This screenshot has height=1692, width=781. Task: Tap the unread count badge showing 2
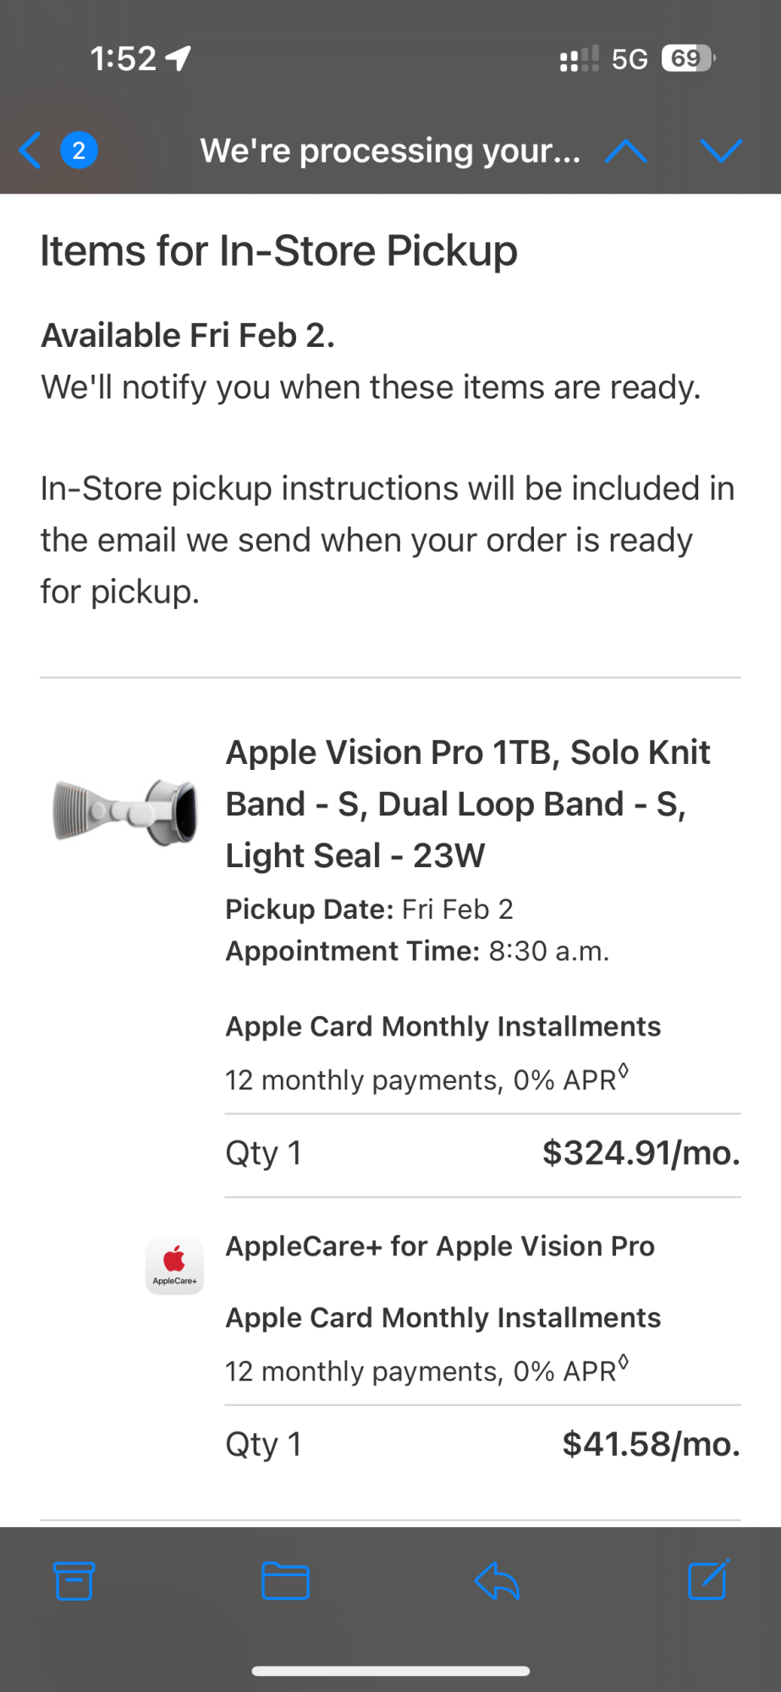[79, 151]
